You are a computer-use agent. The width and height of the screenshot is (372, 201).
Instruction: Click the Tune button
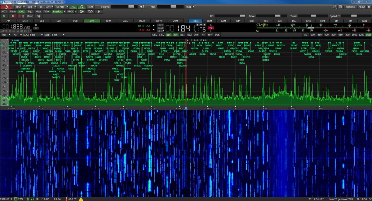click(x=12, y=11)
